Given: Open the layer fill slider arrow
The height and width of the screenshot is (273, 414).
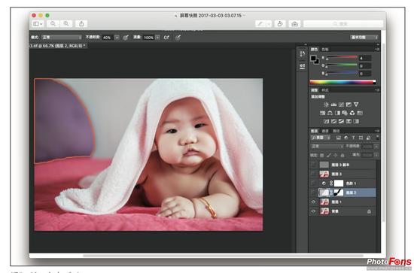Looking at the screenshot, I should click(x=376, y=155).
